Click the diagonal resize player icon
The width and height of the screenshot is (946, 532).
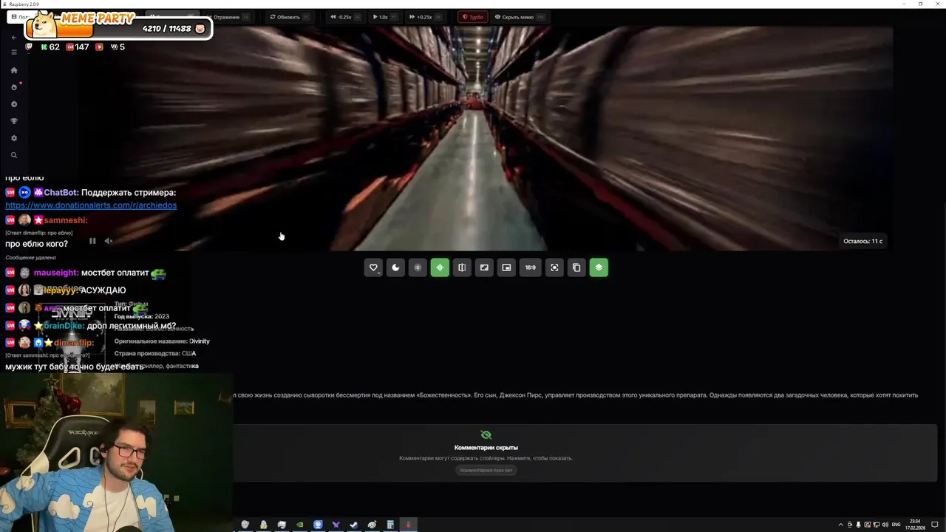click(484, 267)
